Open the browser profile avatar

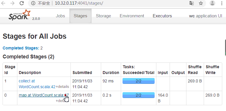click(212, 3)
